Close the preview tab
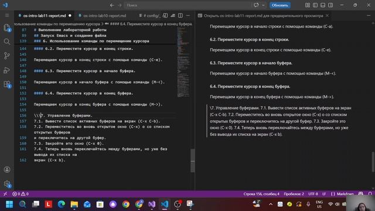Screen dimensions: 375x211 pos(327,16)
